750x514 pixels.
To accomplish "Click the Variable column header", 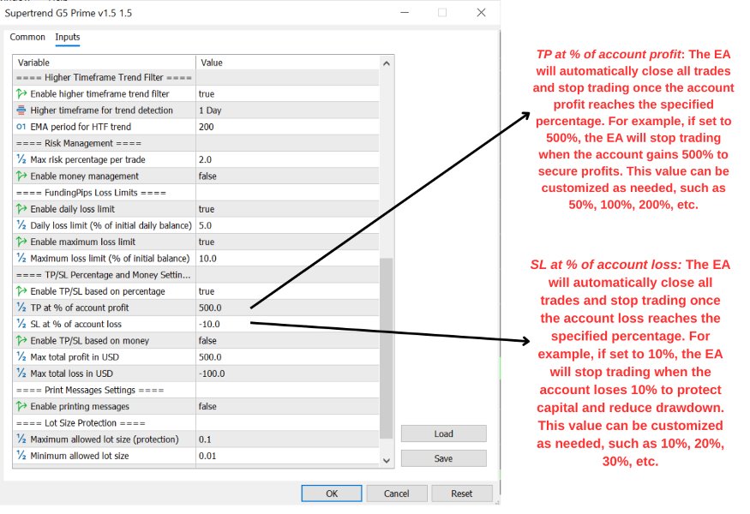I will 105,63.
